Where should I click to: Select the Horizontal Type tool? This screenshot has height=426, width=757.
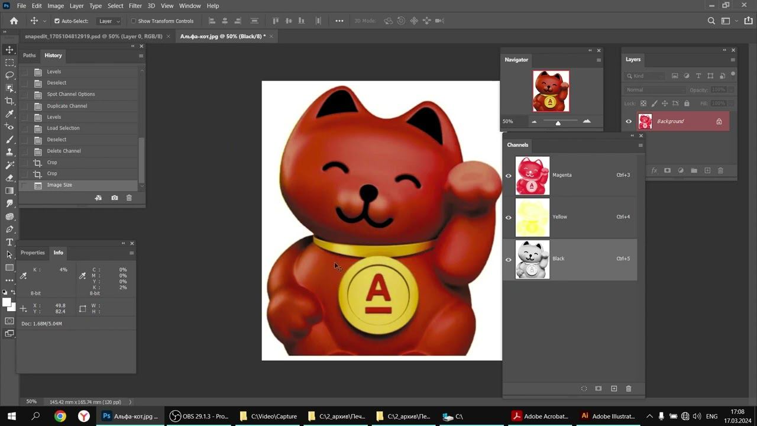9,242
